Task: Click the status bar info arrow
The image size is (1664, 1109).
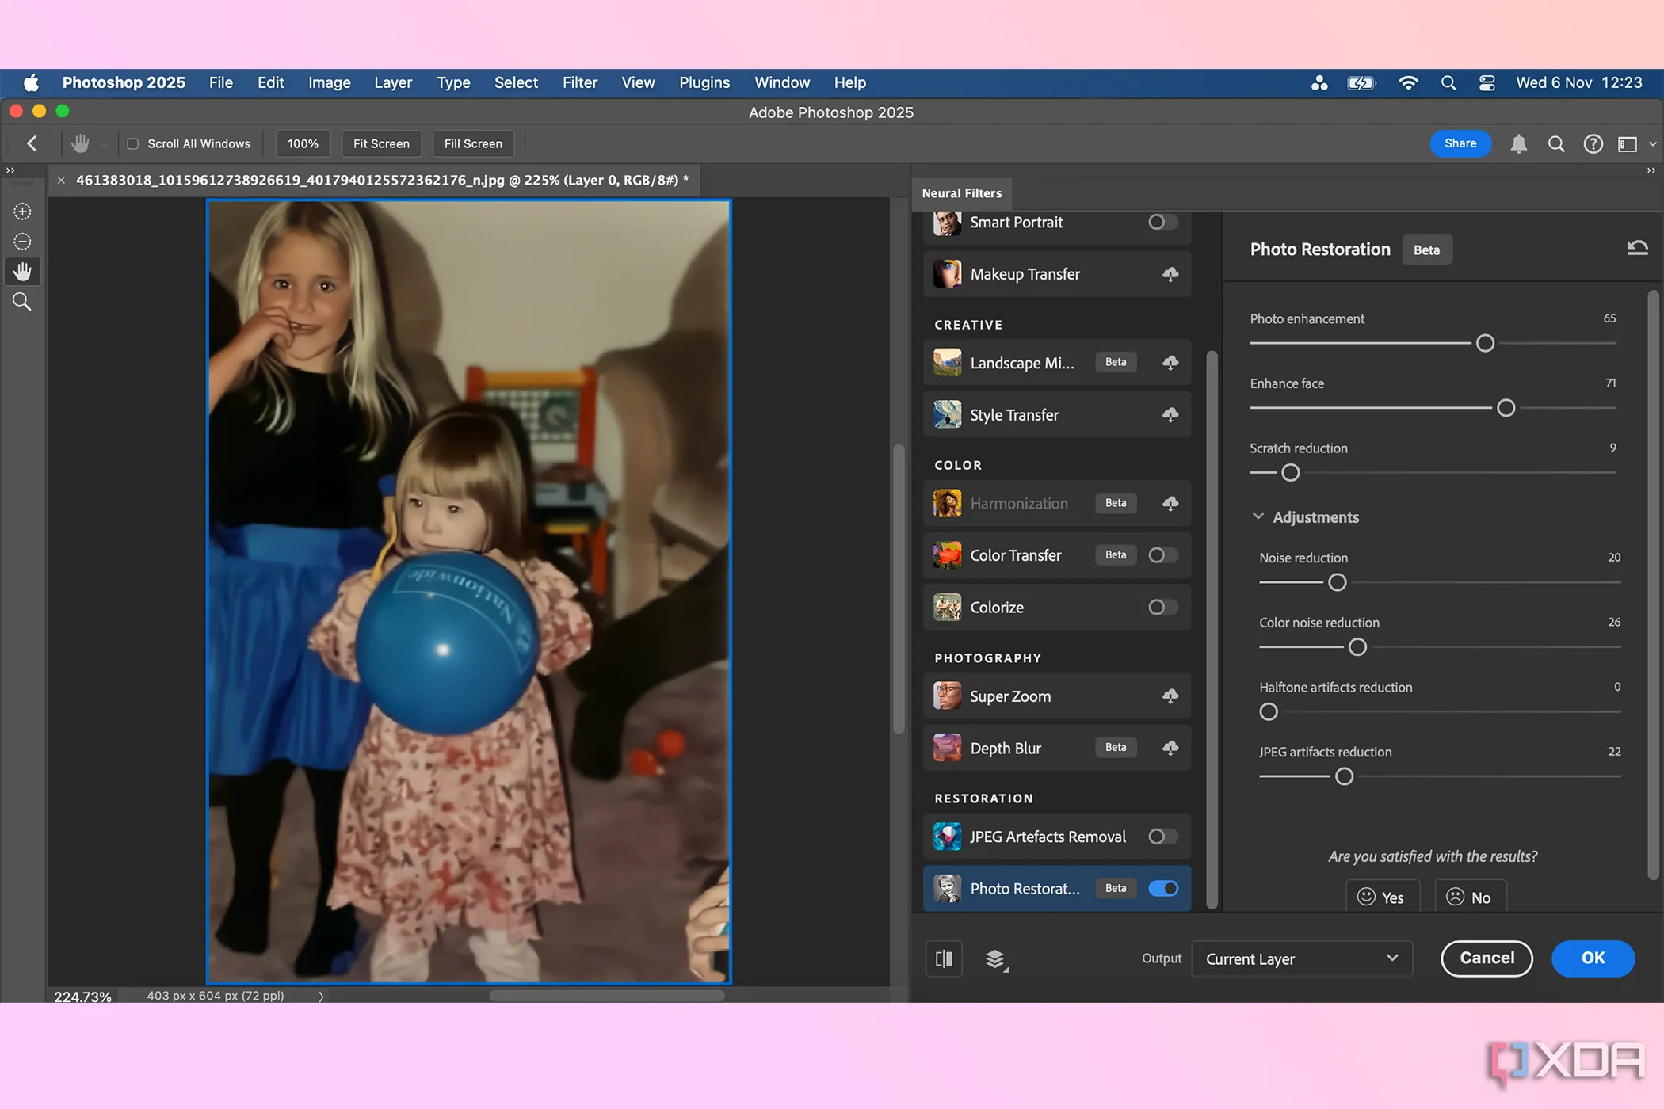Action: 321,997
